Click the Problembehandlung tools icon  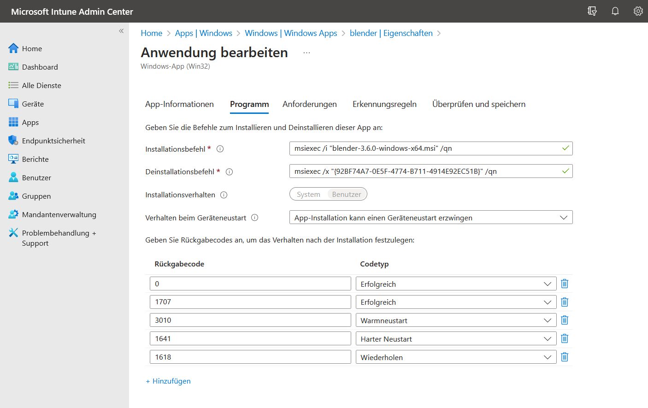pos(13,233)
